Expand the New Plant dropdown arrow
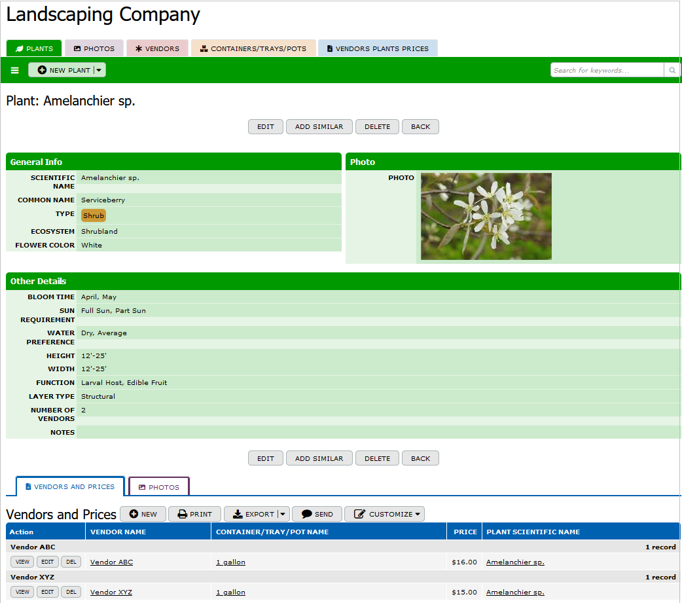The image size is (682, 603). (99, 70)
